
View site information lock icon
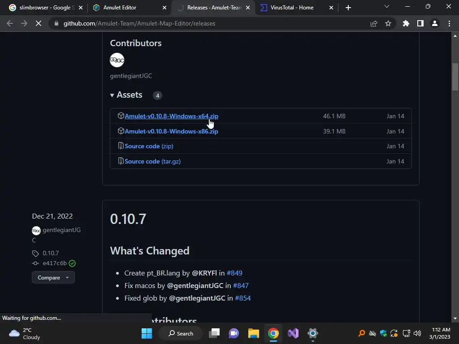pyautogui.click(x=56, y=23)
